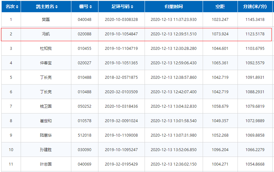This screenshot has width=274, height=172.
Task: Click speed value 1103.6795
Action: pos(255,49)
